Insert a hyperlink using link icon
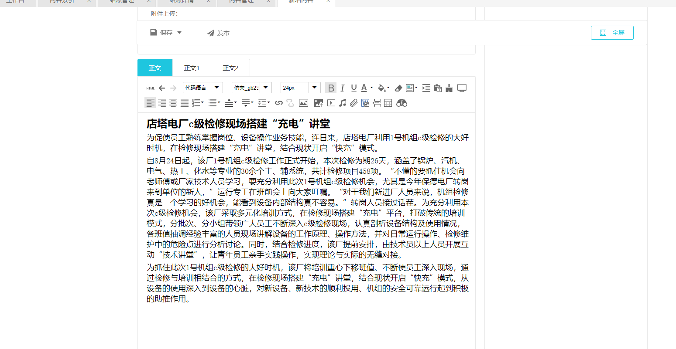Screen dimensions: 676x349 tap(279, 103)
